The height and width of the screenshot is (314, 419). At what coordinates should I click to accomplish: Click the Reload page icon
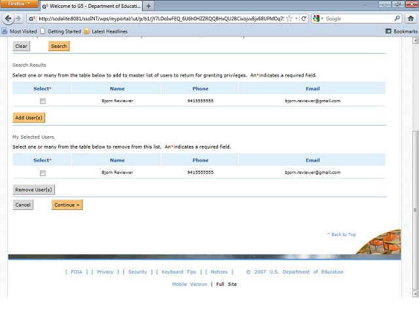(x=304, y=18)
